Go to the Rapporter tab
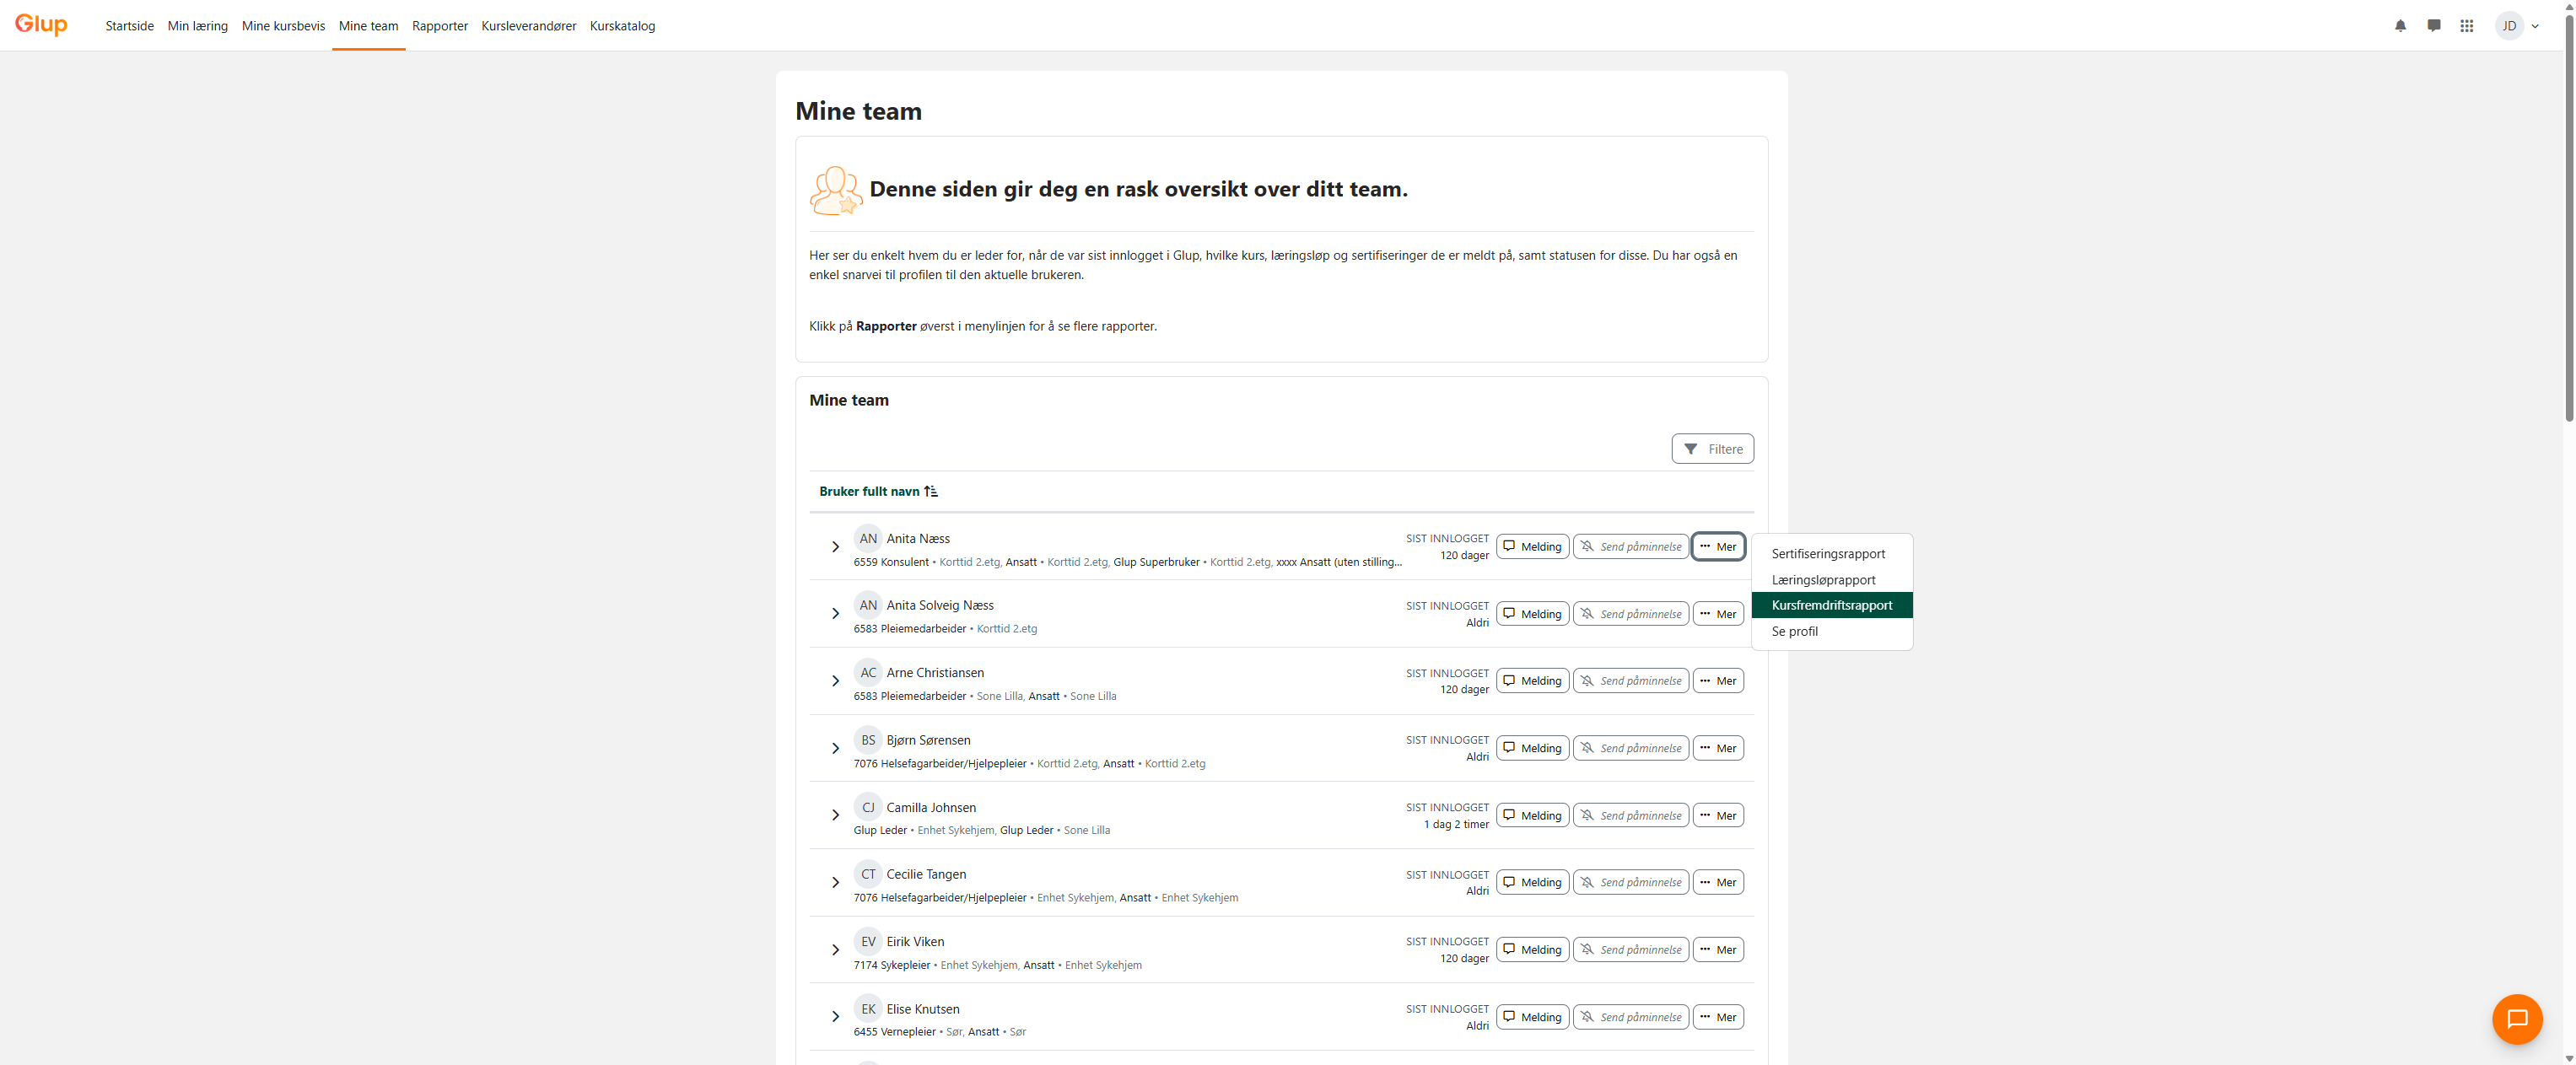This screenshot has height=1065, width=2576. (x=439, y=26)
